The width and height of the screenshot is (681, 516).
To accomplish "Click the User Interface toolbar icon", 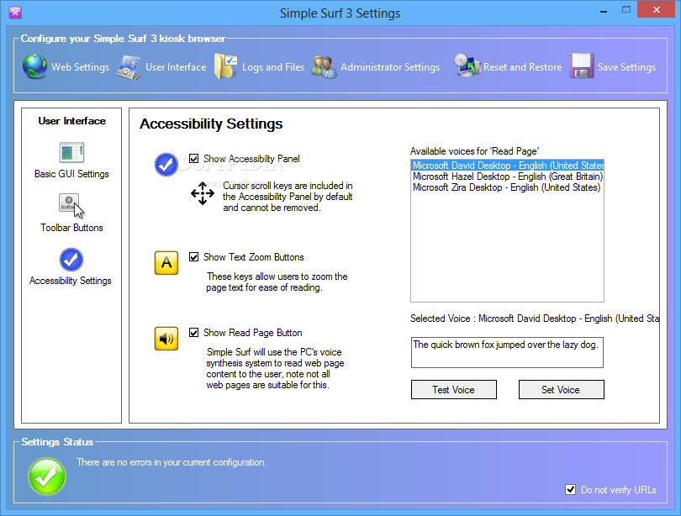I will [x=129, y=67].
